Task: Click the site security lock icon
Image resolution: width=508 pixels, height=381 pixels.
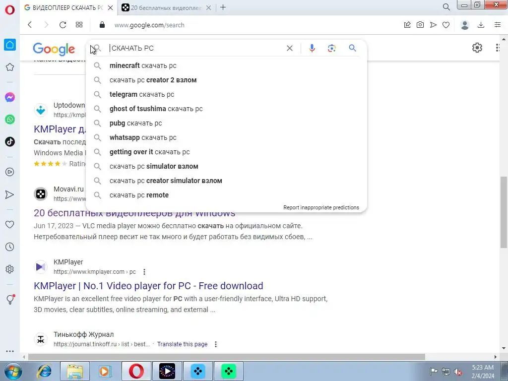Action: pos(102,25)
